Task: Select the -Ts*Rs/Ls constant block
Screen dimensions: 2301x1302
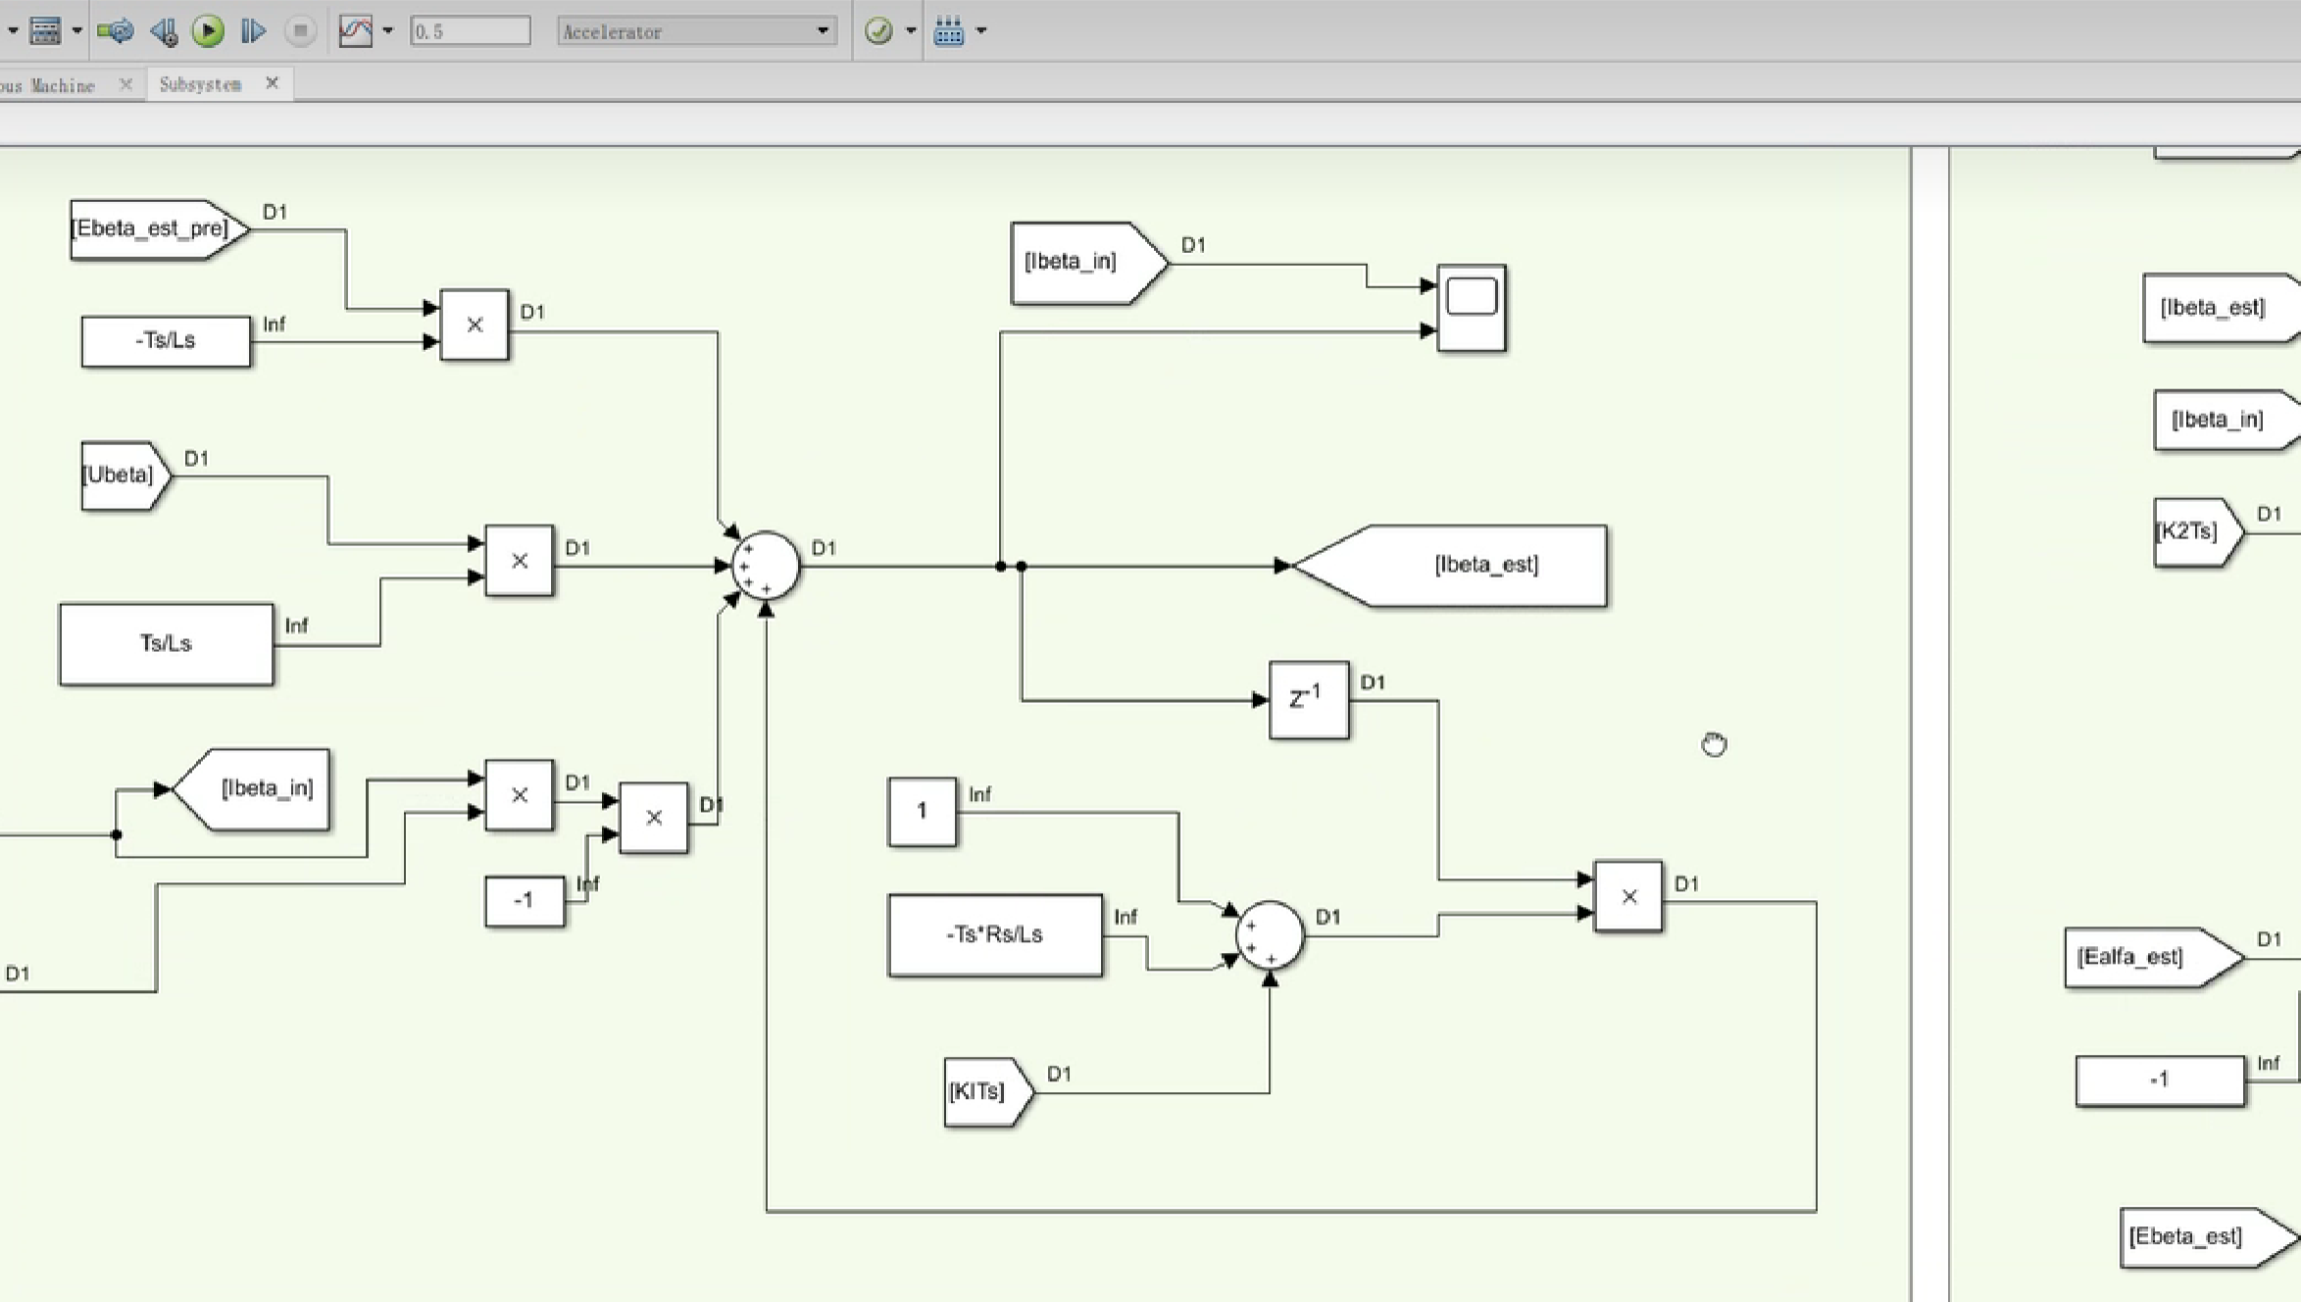Action: pos(994,934)
